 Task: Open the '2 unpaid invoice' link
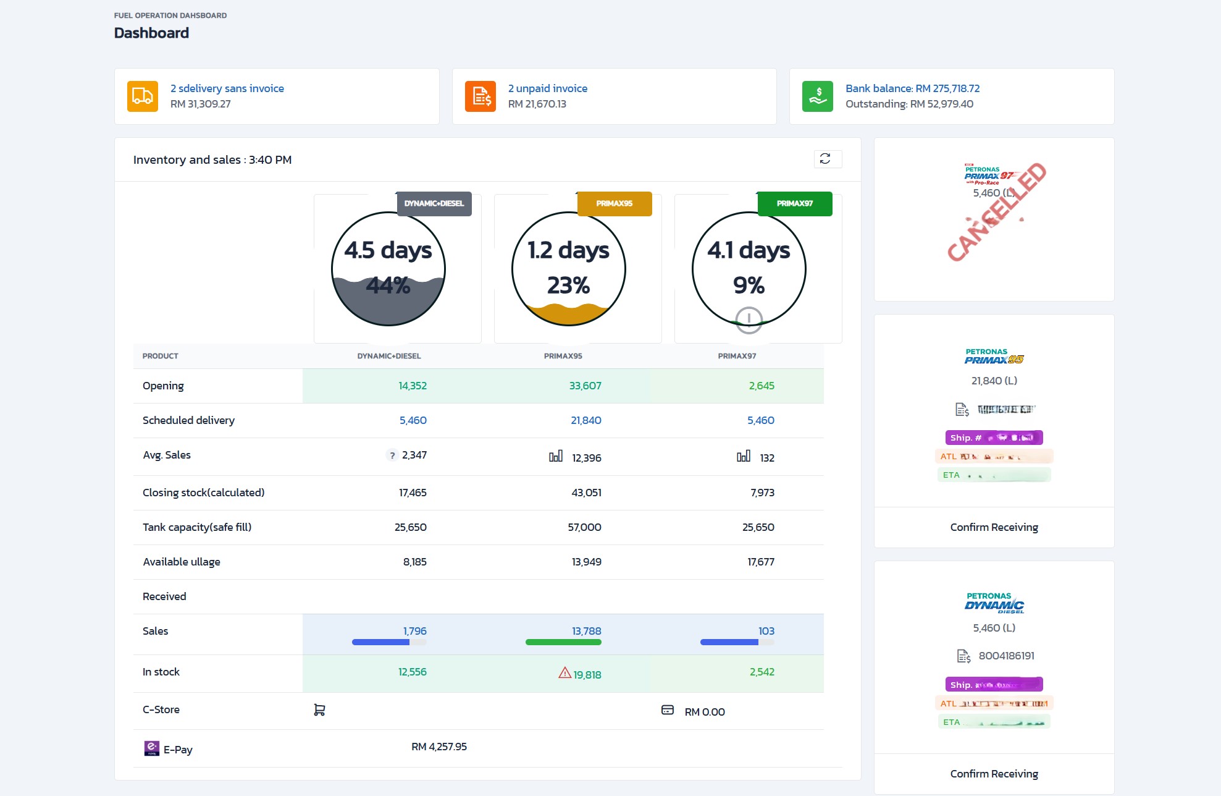point(547,88)
